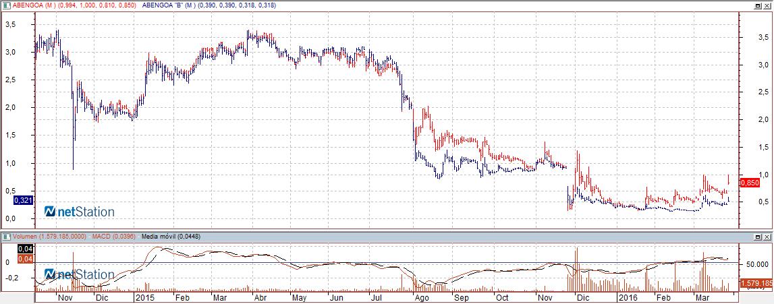The height and width of the screenshot is (304, 774).
Task: Close the ABENGOA price chart panel
Action: point(767,5)
